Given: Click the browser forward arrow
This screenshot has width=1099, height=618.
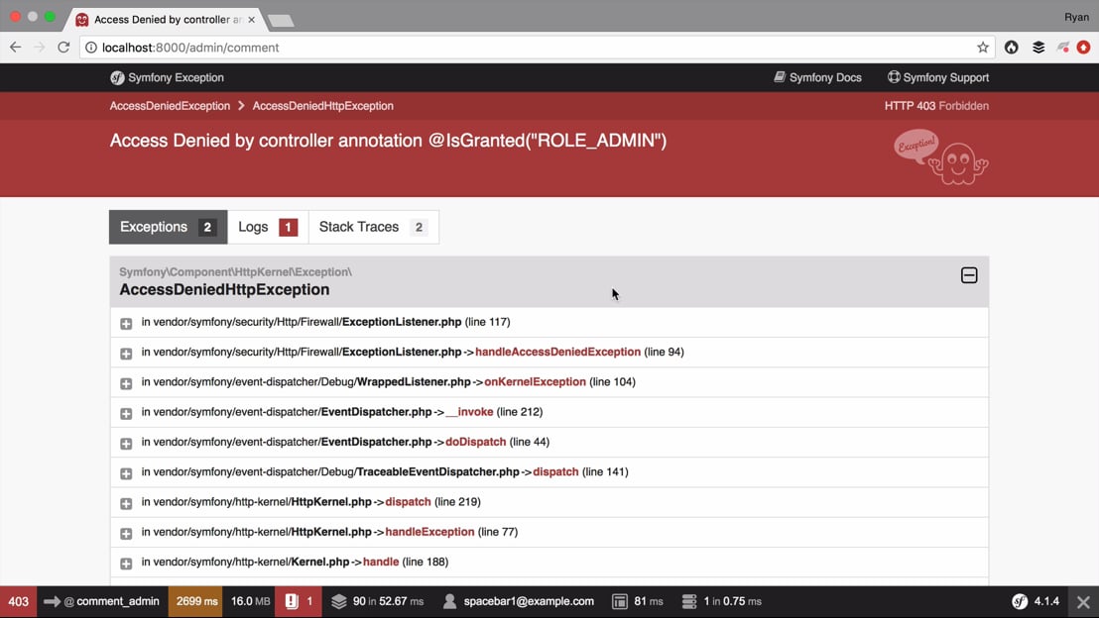Looking at the screenshot, I should tap(40, 48).
